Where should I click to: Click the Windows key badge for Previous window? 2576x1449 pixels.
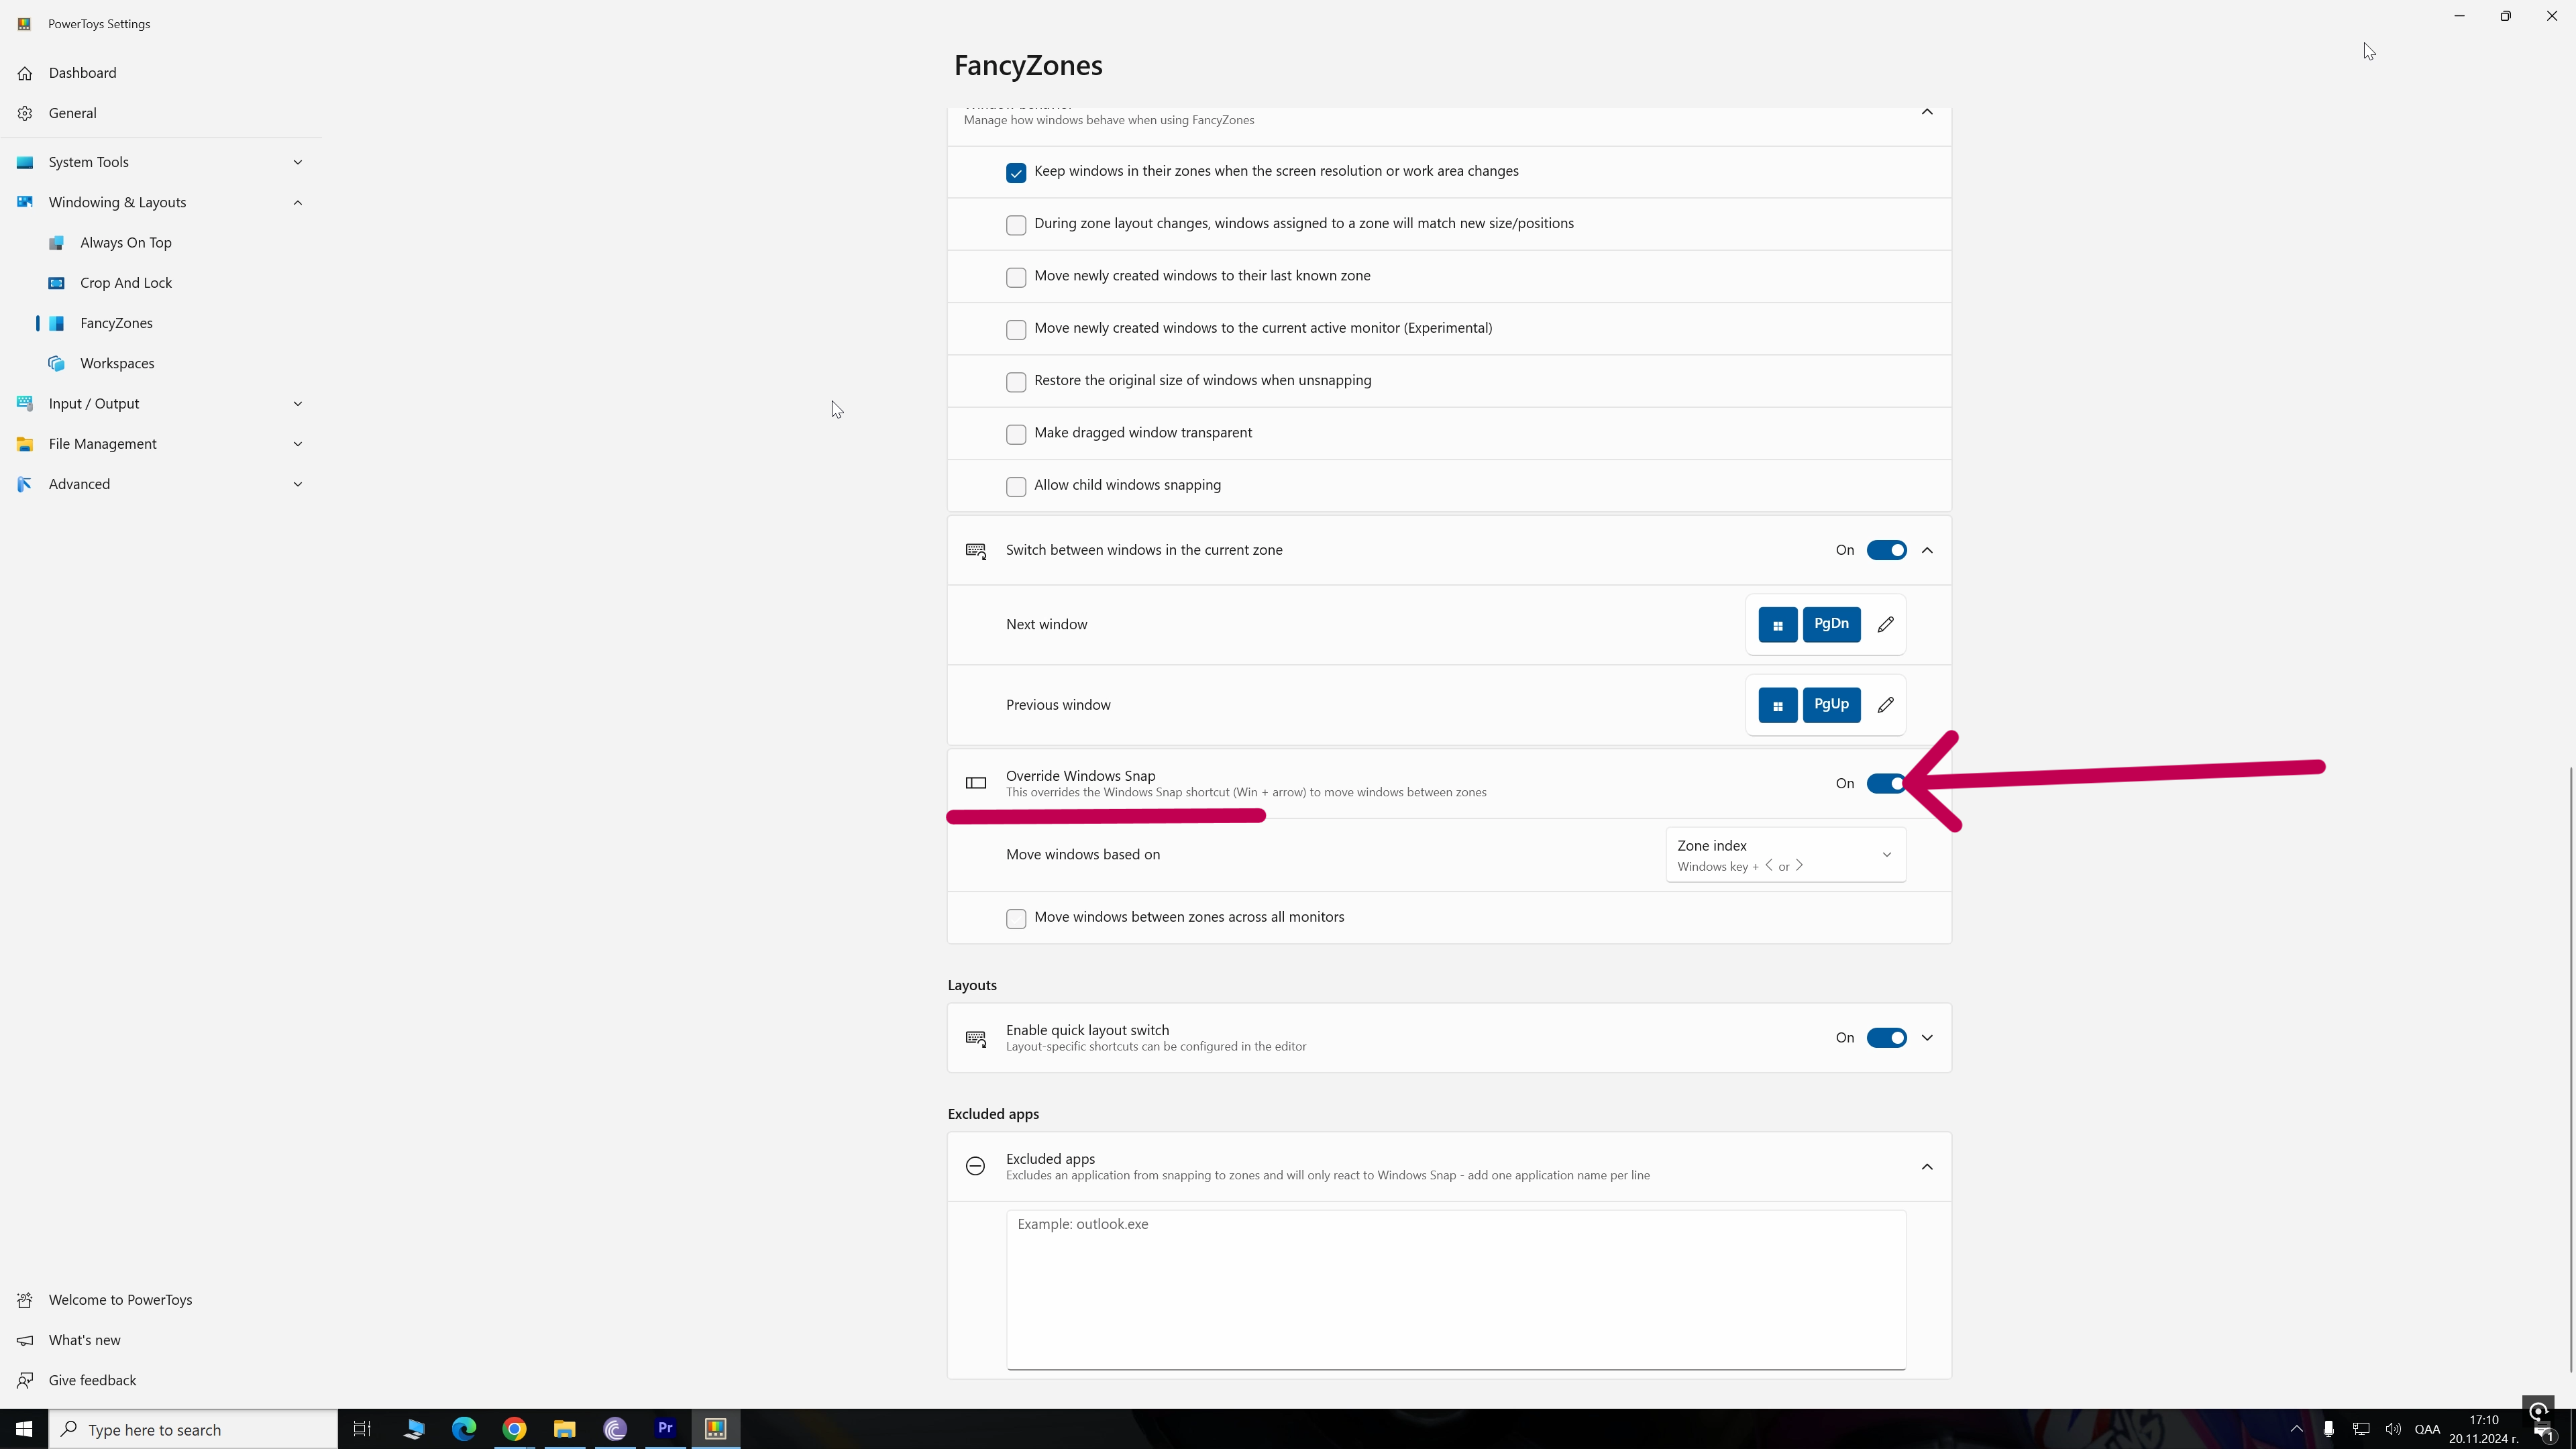1777,705
